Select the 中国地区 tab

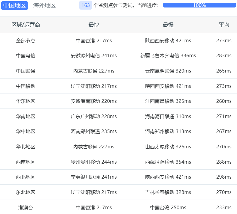(x=14, y=5)
